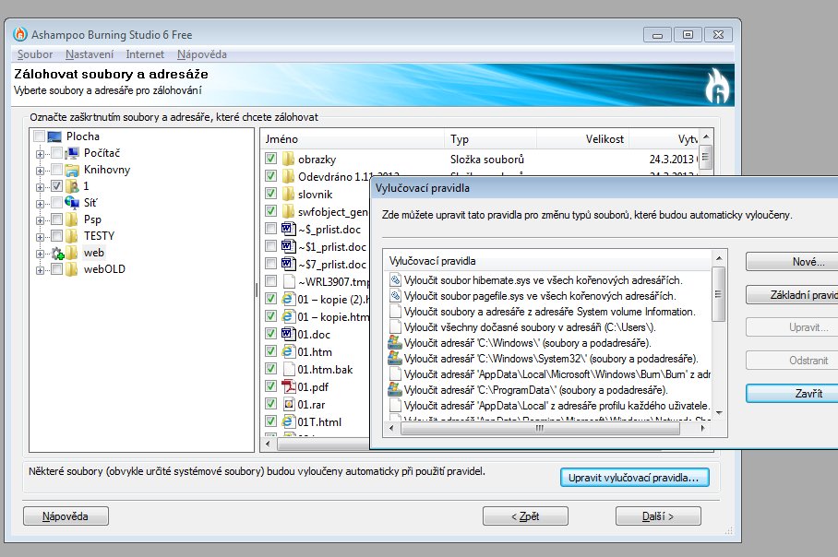
Task: Expand the Počítač tree node
Action: (40, 154)
